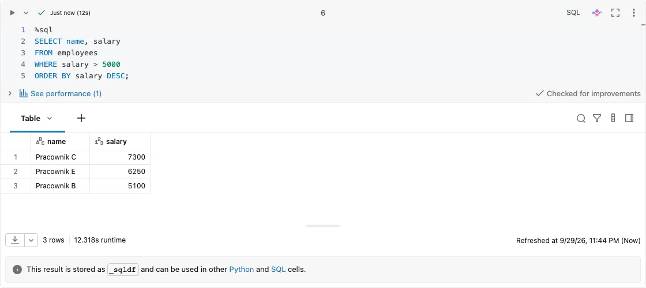The image size is (646, 288).
Task: Open the cell kebab menu
Action: point(634,13)
